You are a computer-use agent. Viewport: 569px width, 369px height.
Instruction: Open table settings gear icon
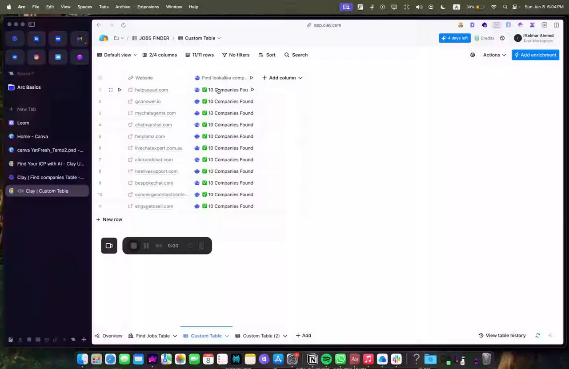click(473, 55)
